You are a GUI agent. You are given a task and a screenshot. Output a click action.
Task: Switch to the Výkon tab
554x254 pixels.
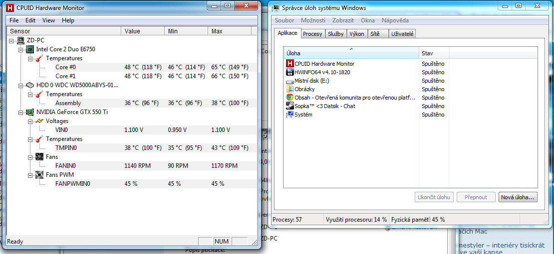pos(357,34)
